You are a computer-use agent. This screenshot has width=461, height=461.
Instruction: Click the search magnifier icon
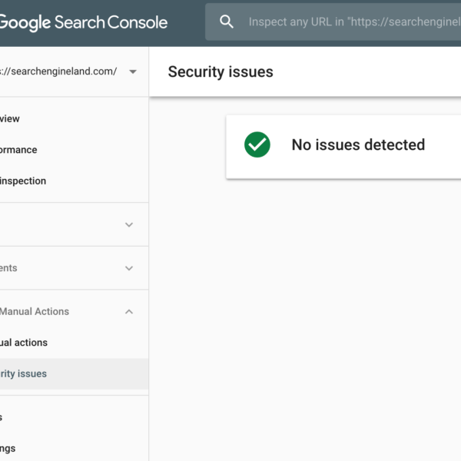click(227, 22)
